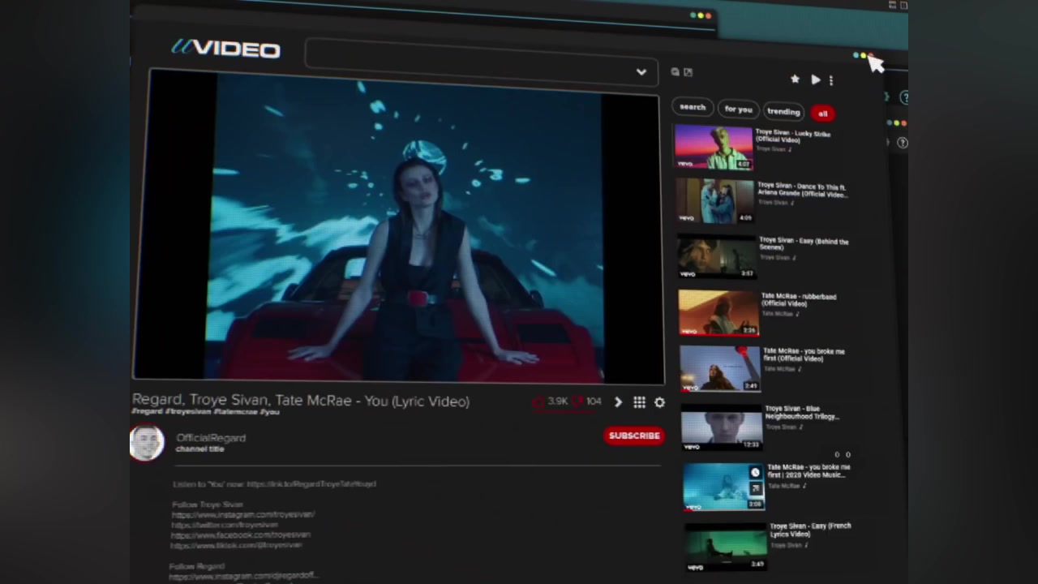Select the 'search' filter tab
Image resolution: width=1038 pixels, height=584 pixels.
[693, 107]
